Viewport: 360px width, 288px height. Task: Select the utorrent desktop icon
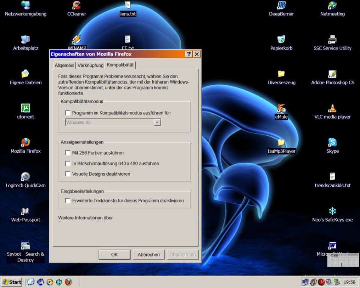point(25,109)
